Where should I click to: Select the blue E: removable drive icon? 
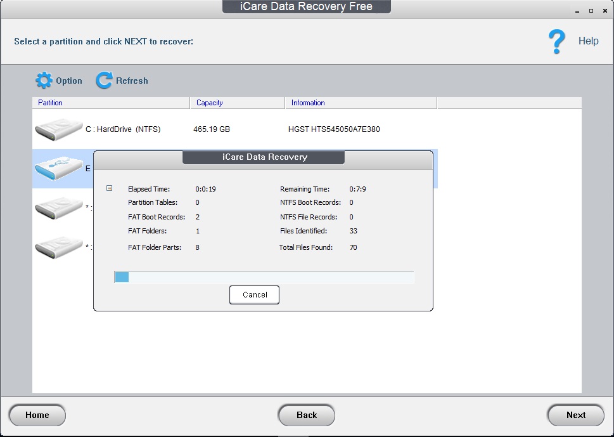coord(58,167)
